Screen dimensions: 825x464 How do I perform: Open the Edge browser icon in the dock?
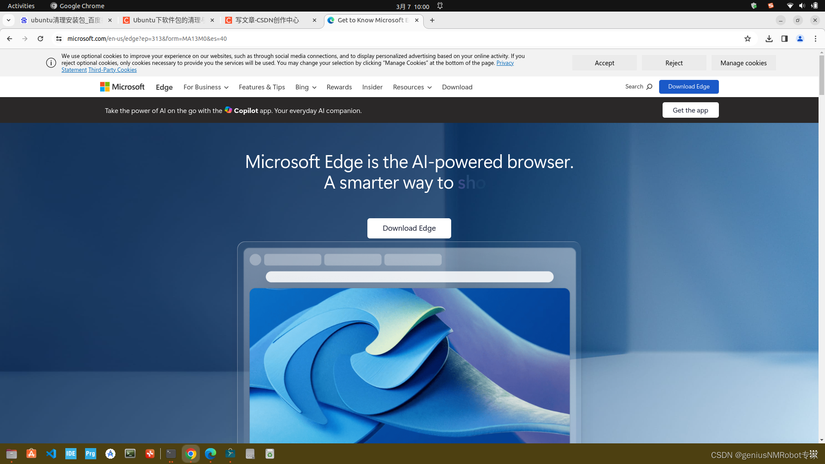[x=211, y=453]
